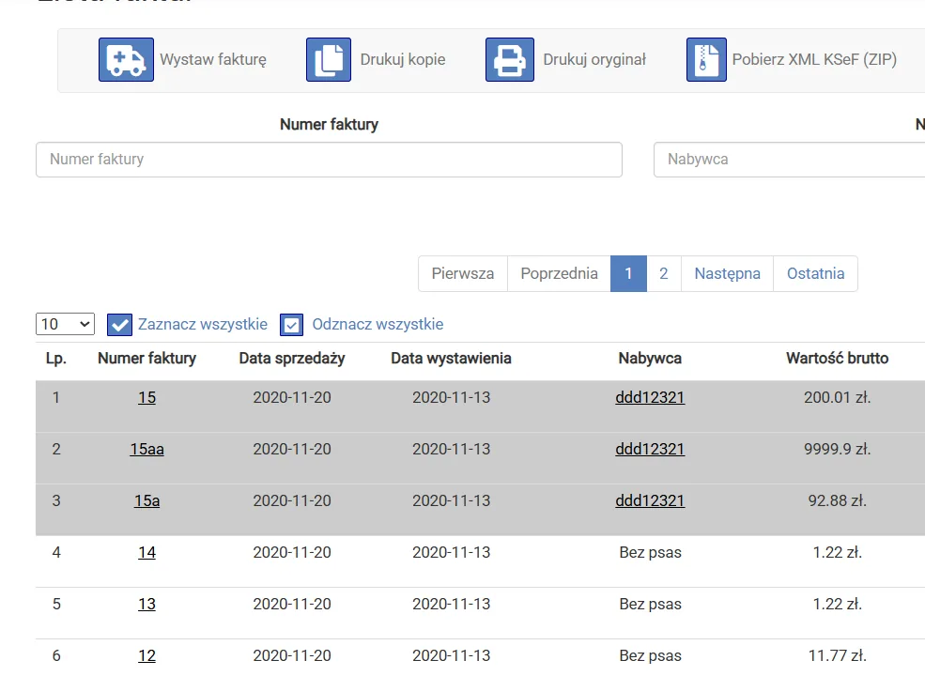Open invoice number 12
The image size is (925, 676).
tap(146, 656)
